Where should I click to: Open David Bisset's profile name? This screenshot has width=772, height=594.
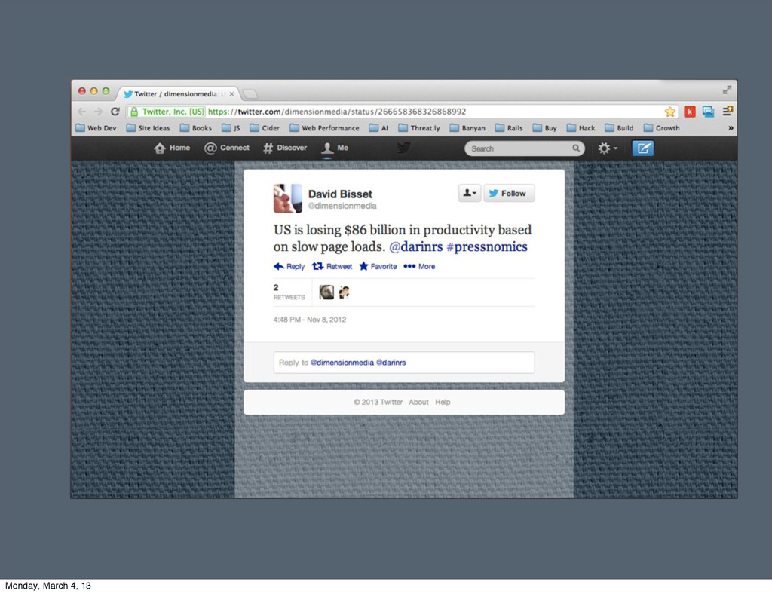[340, 194]
